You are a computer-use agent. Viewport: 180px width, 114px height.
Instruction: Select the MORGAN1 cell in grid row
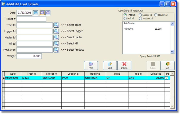[52, 78]
